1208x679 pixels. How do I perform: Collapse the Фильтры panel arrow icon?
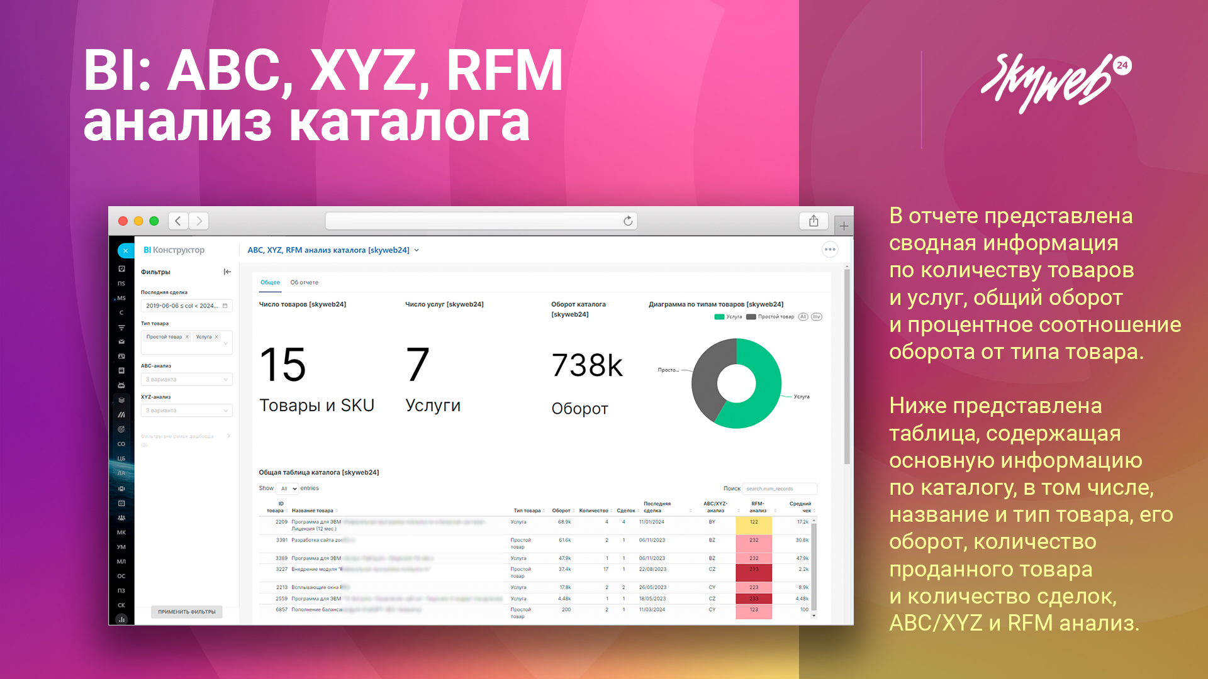tap(227, 272)
